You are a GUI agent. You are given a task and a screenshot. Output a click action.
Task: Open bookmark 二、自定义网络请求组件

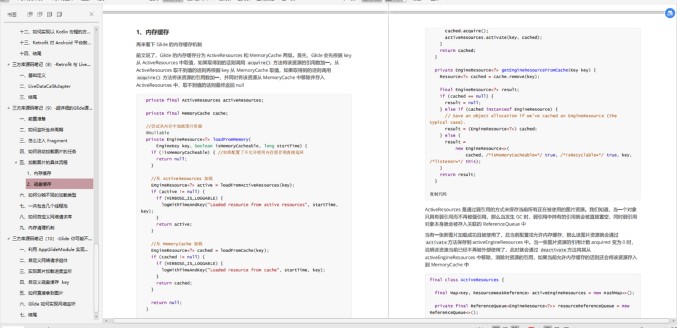tap(43, 260)
